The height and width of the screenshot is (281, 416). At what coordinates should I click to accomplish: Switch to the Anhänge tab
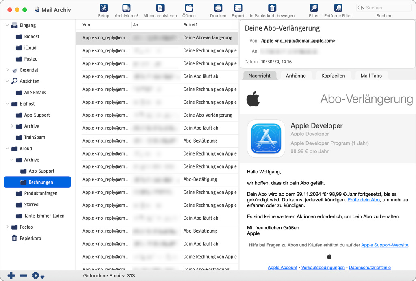coord(295,76)
